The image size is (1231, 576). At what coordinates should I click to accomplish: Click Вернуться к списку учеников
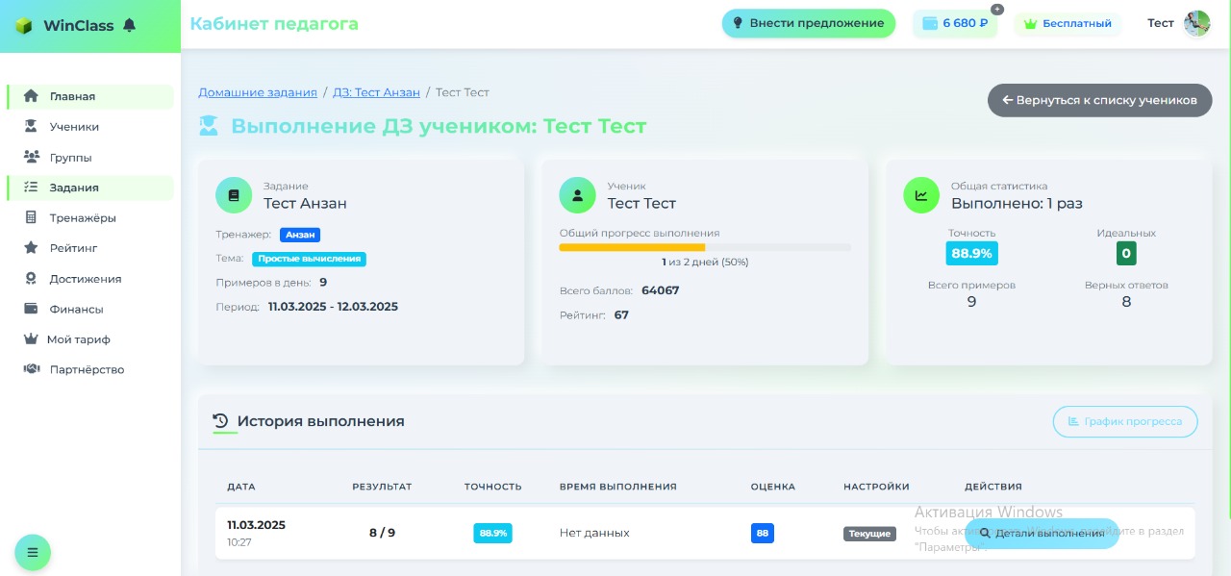point(1099,100)
